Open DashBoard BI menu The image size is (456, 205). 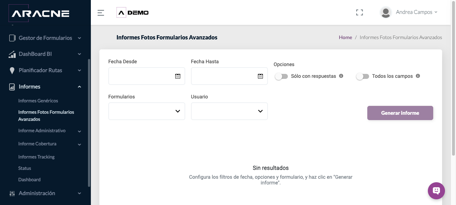point(45,54)
